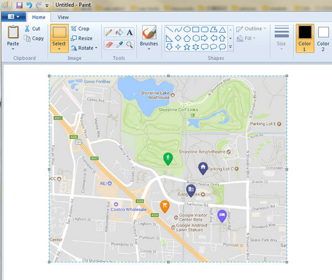Choose the Hexagon shape
This screenshot has height=280, width=332.
(x=196, y=38)
